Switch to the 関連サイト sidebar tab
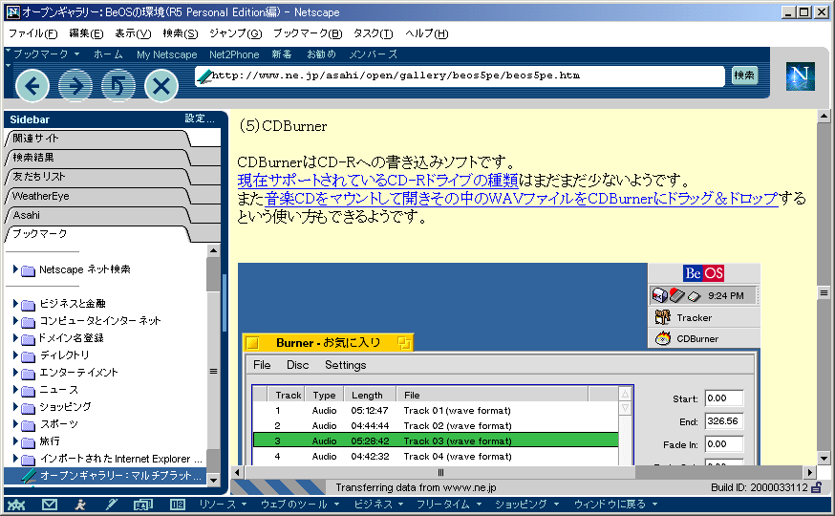The width and height of the screenshot is (835, 516). coord(98,139)
